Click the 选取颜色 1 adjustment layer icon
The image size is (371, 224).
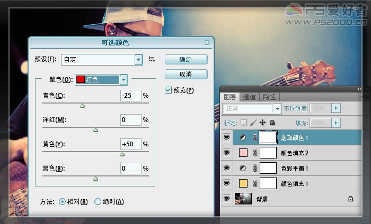pos(242,137)
